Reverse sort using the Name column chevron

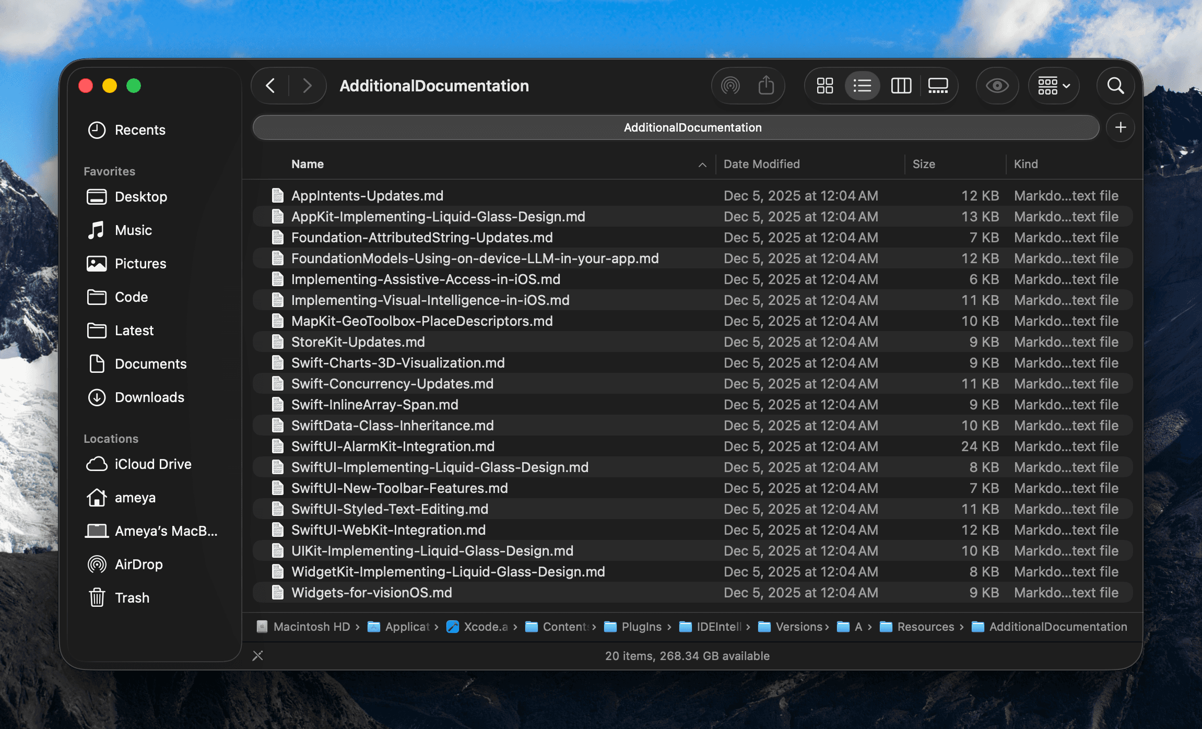coord(702,164)
